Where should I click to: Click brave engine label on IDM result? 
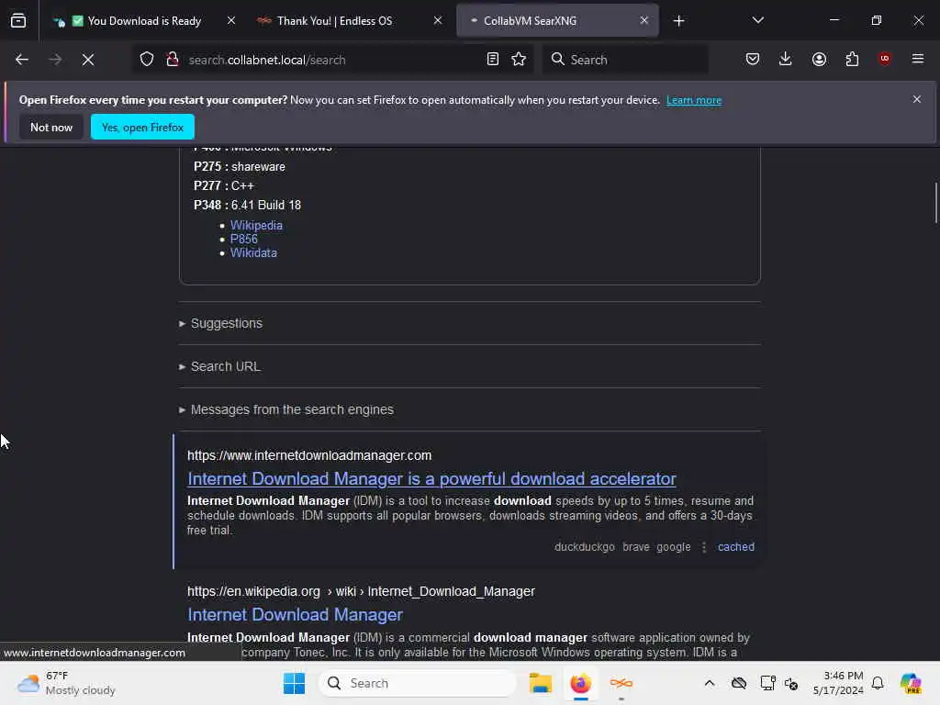(636, 547)
